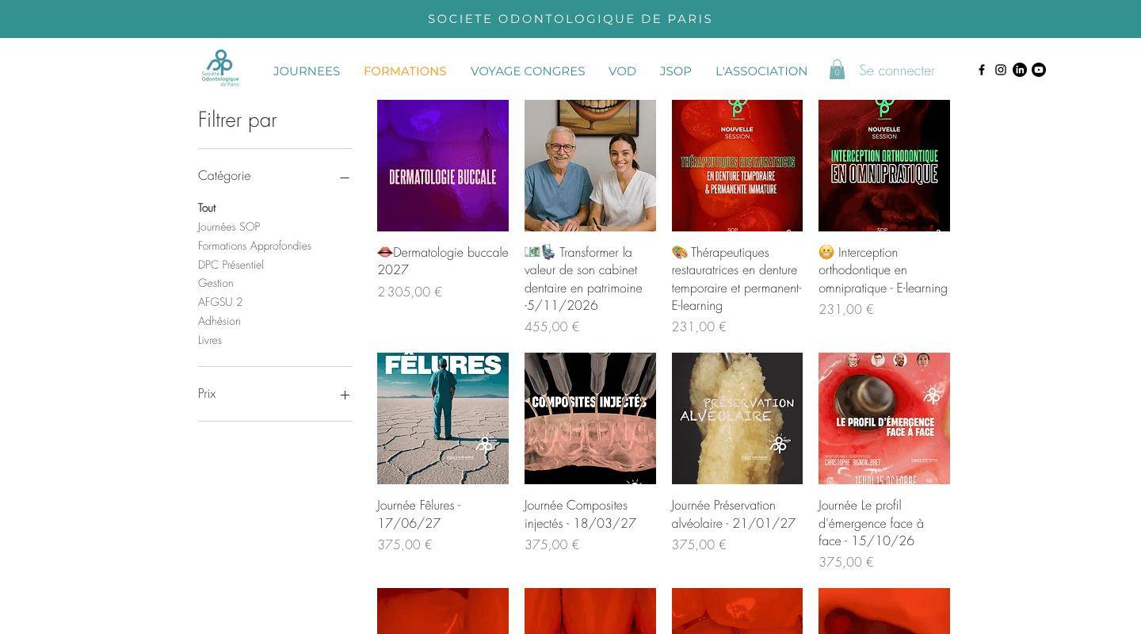Open the Interception orthodontique en omnipratique image

coord(884,166)
